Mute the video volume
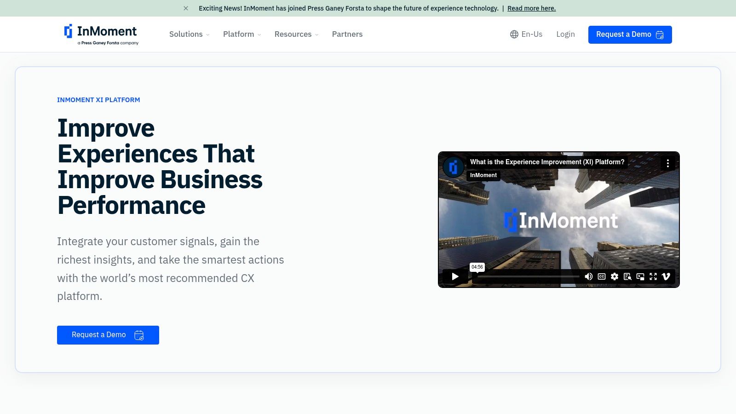This screenshot has height=414, width=736. 588,276
